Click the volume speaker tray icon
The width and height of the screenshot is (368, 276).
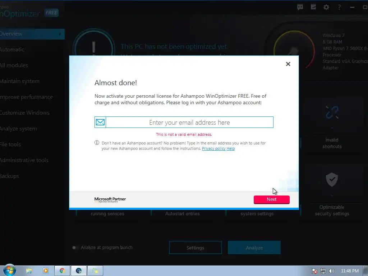pyautogui.click(x=331, y=271)
